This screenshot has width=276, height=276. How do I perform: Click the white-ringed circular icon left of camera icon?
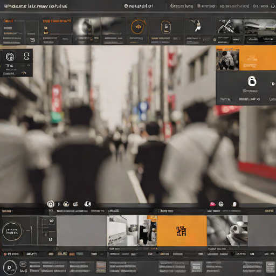pyautogui.click(x=66, y=204)
